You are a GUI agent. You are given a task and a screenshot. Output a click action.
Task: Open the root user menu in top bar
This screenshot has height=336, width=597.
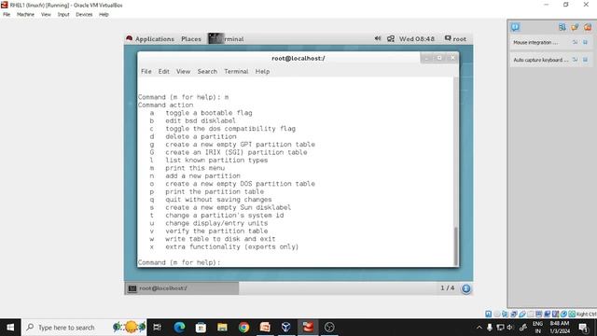click(455, 39)
